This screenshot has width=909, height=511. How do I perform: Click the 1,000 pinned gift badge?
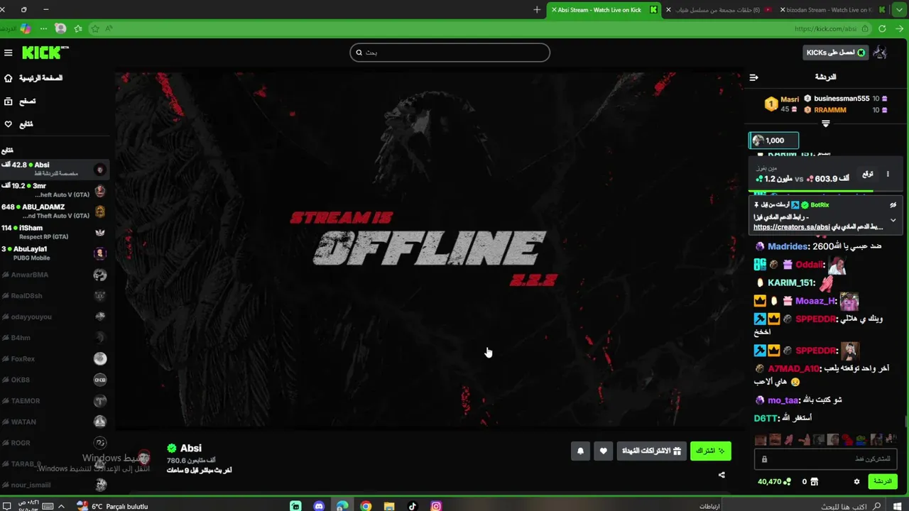pos(774,141)
